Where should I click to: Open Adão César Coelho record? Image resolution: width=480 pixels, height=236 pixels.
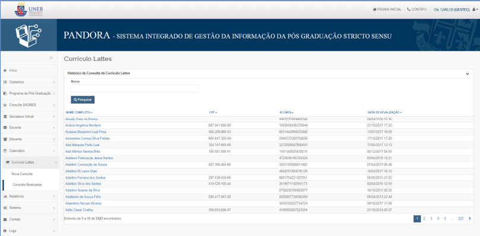pyautogui.click(x=80, y=210)
